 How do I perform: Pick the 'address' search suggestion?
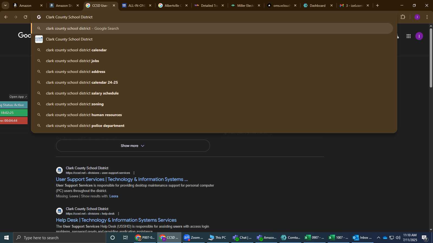coord(212,72)
